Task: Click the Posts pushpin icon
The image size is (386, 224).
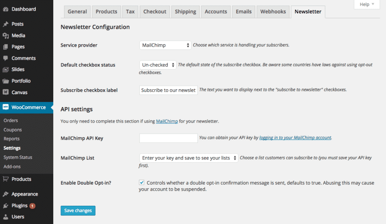Action: tap(6, 24)
